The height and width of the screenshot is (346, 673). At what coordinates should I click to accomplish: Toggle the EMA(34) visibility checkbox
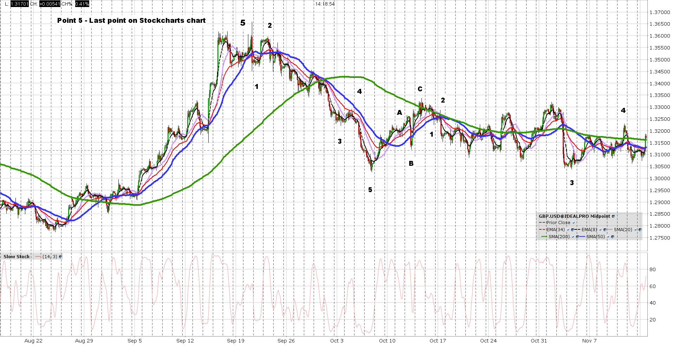[568, 230]
